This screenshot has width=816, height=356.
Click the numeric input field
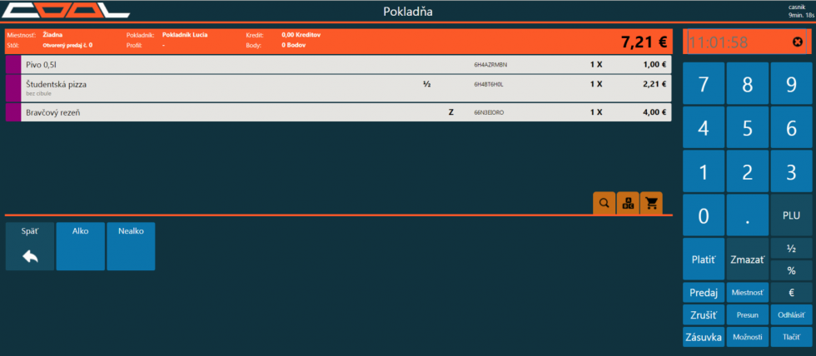(x=733, y=42)
